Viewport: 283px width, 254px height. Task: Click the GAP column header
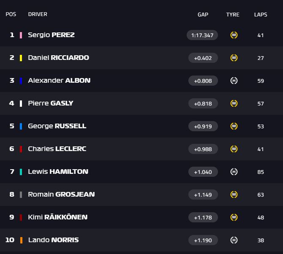coord(203,14)
